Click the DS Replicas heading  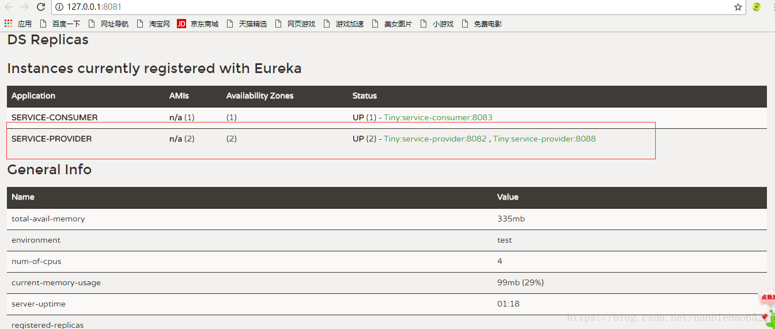[48, 40]
